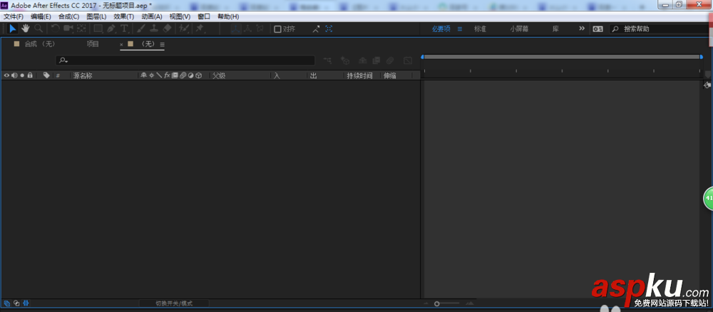Open the 编辑(E) menu
The height and width of the screenshot is (312, 713).
click(x=41, y=16)
